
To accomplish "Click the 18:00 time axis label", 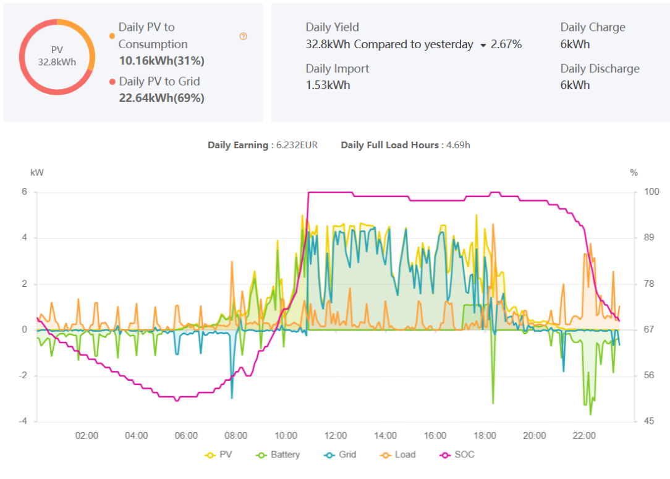I will tap(485, 435).
